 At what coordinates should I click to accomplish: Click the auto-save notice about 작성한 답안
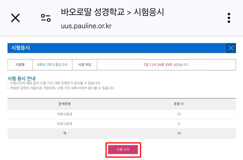pyautogui.click(x=62, y=88)
